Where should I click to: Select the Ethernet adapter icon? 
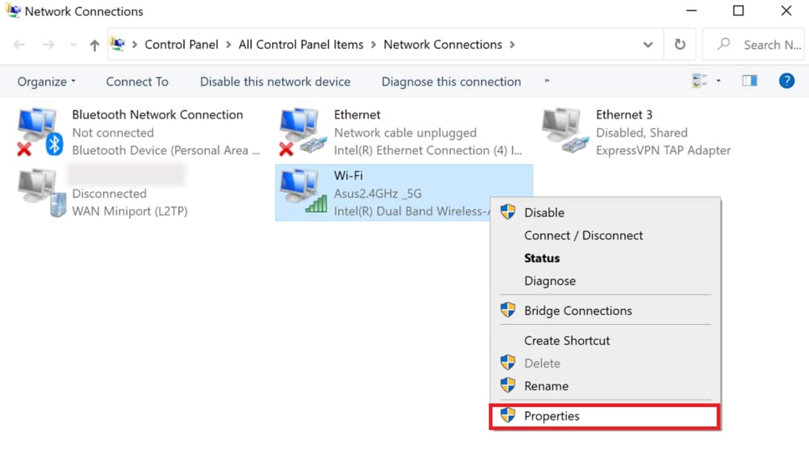(302, 131)
